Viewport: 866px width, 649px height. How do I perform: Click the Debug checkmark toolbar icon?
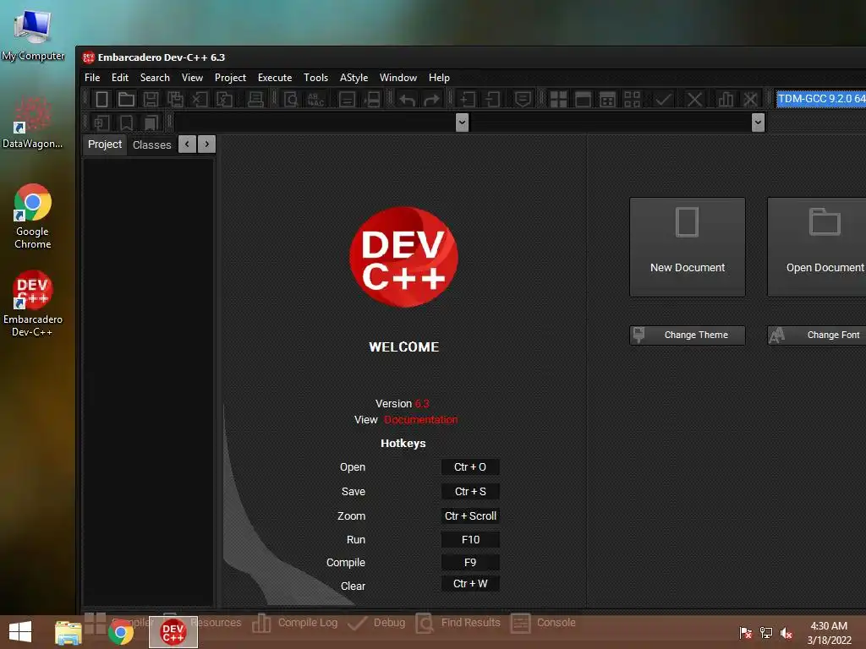click(663, 100)
